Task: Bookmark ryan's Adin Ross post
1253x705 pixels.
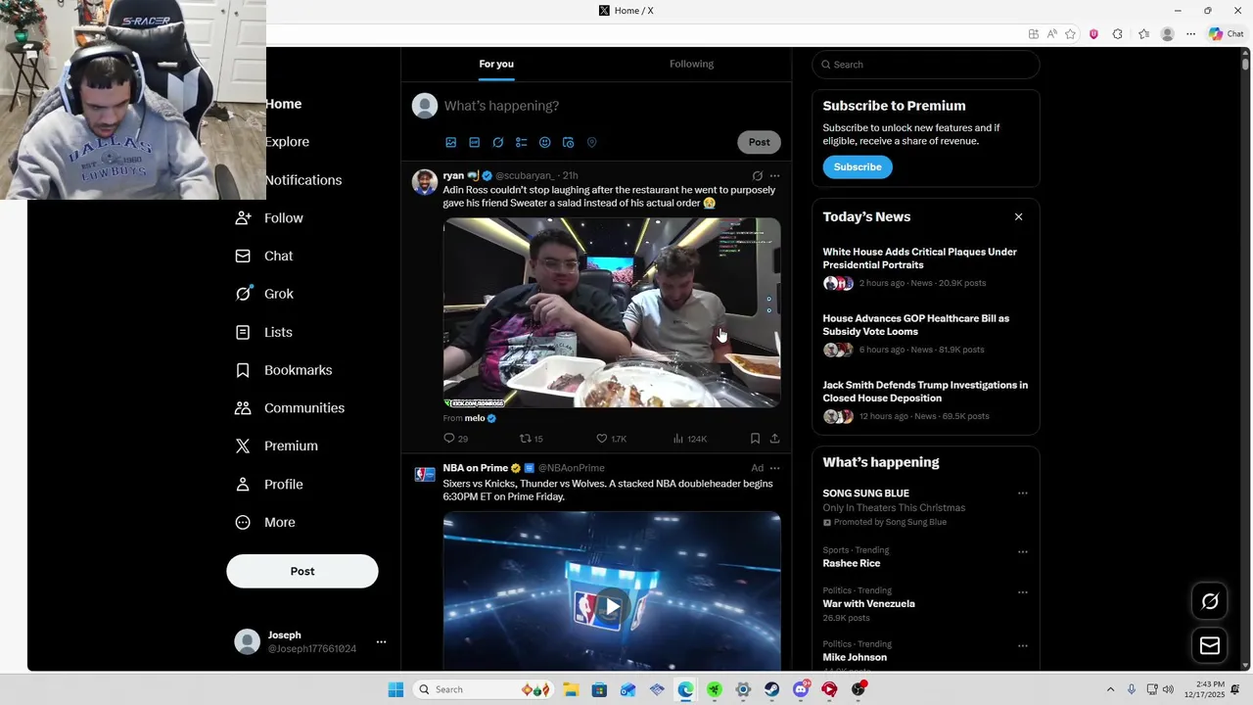Action: pos(755,439)
